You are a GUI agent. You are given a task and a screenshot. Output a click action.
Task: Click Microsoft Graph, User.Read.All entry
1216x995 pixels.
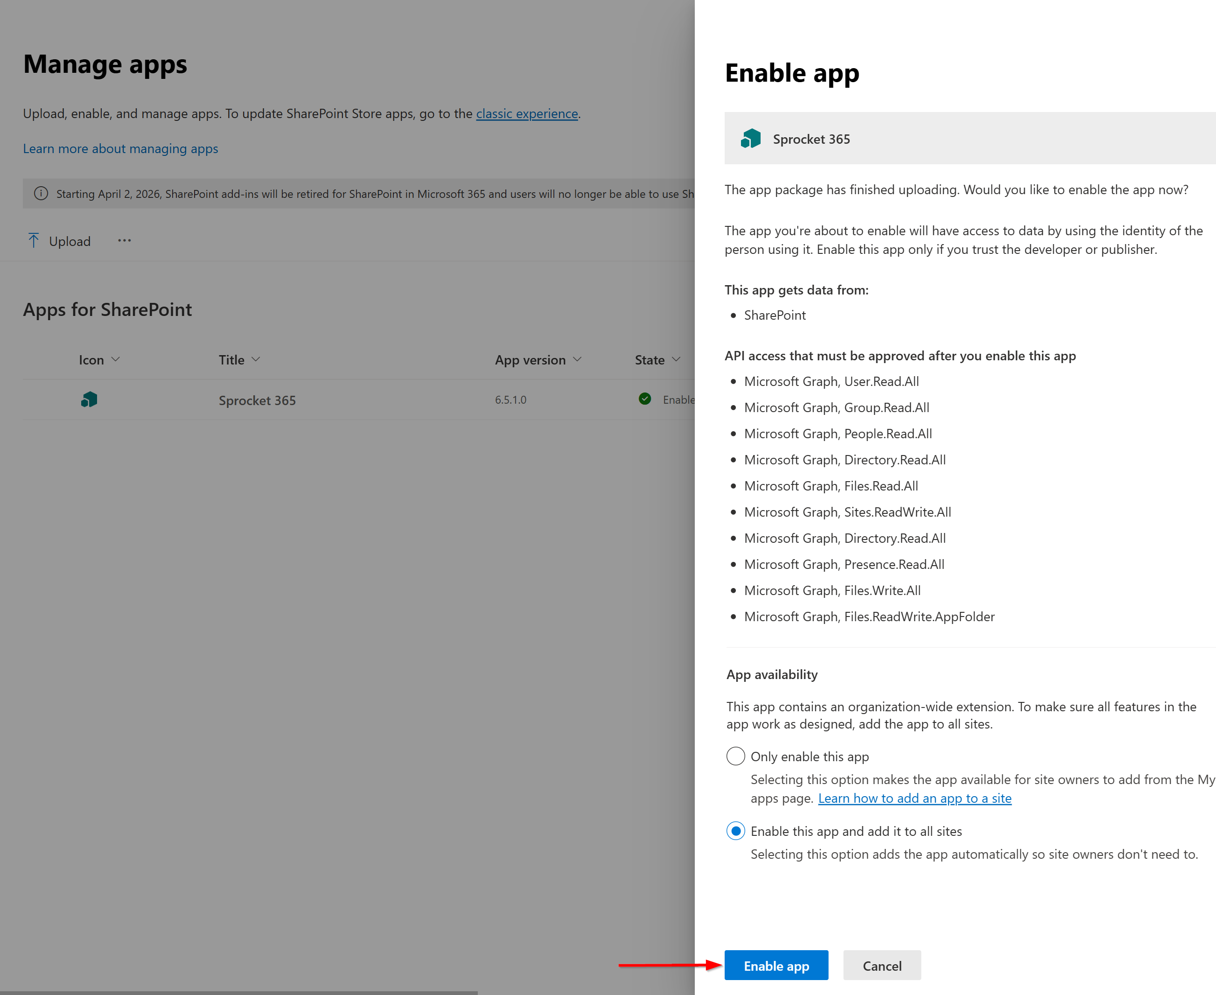pyautogui.click(x=831, y=381)
